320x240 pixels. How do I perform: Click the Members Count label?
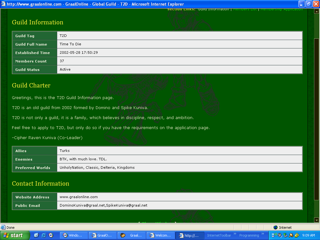click(35, 61)
